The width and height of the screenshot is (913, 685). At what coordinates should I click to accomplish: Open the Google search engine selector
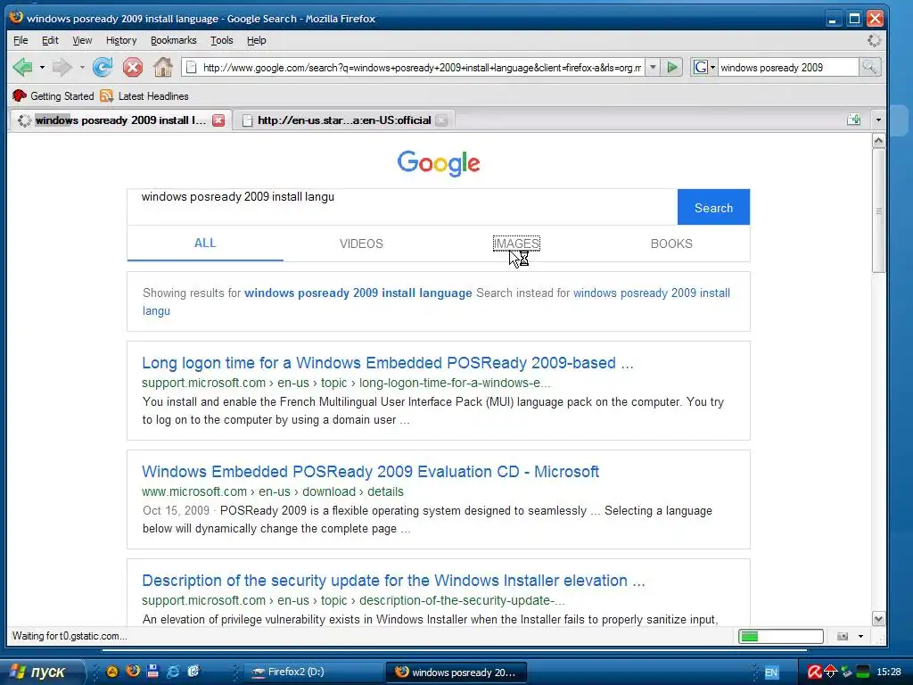(x=704, y=68)
